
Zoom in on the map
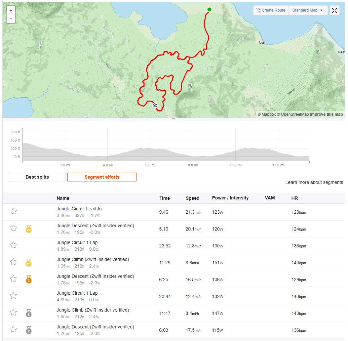tap(11, 10)
